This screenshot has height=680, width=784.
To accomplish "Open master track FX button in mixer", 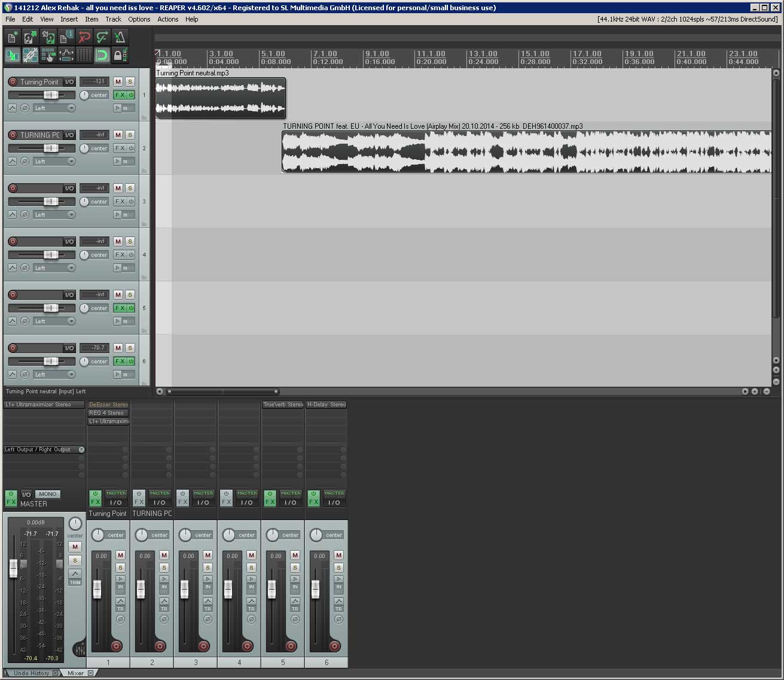I will (x=11, y=502).
